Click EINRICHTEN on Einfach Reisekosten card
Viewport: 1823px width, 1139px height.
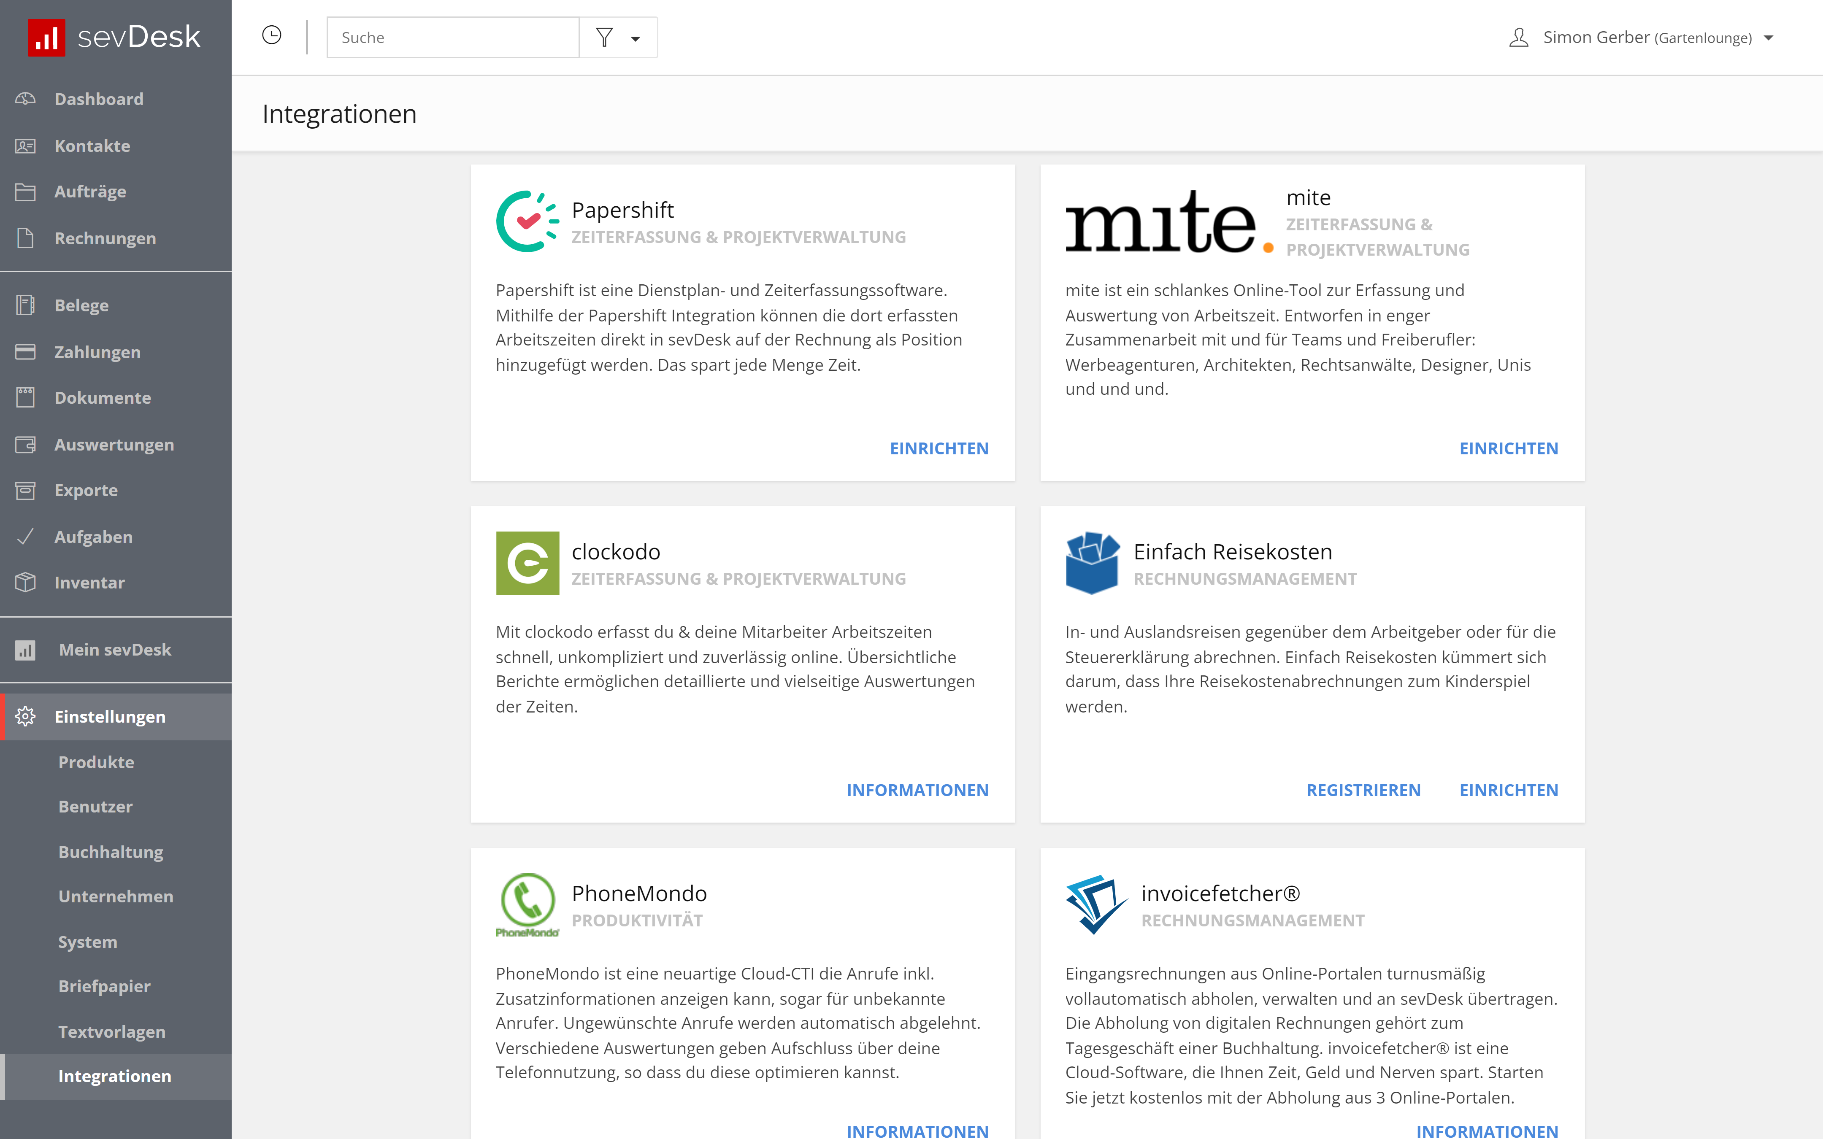click(1508, 790)
